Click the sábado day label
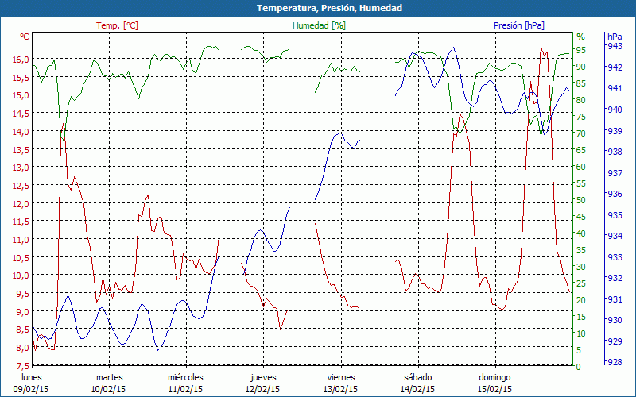Screen dimensions: 636x397 coord(418,377)
